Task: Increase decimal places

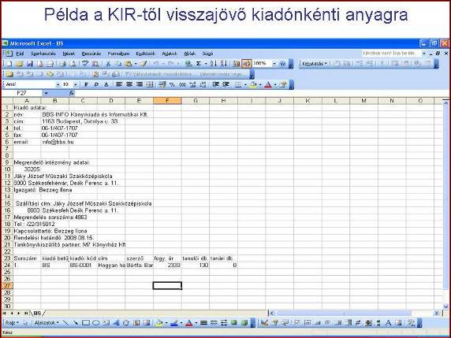Action: (x=192, y=84)
